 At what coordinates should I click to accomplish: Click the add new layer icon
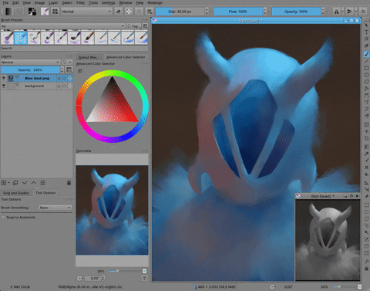(x=4, y=183)
